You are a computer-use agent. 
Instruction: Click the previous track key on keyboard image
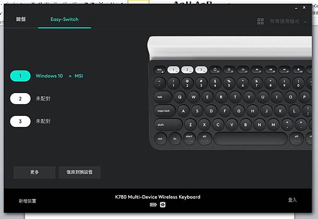point(257,70)
